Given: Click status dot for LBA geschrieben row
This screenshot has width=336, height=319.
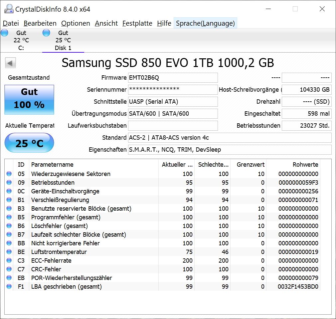Looking at the screenshot, I should coord(9,286).
